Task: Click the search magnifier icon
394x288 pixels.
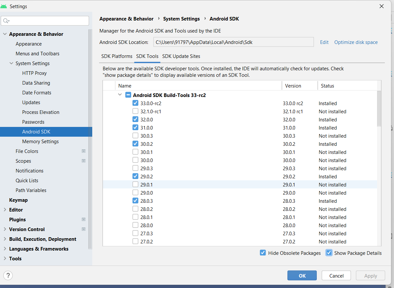Action: [6, 21]
